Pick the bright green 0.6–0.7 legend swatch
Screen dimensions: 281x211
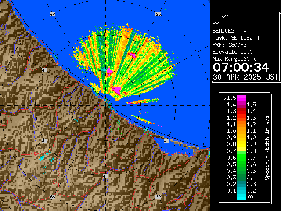pos(241,157)
